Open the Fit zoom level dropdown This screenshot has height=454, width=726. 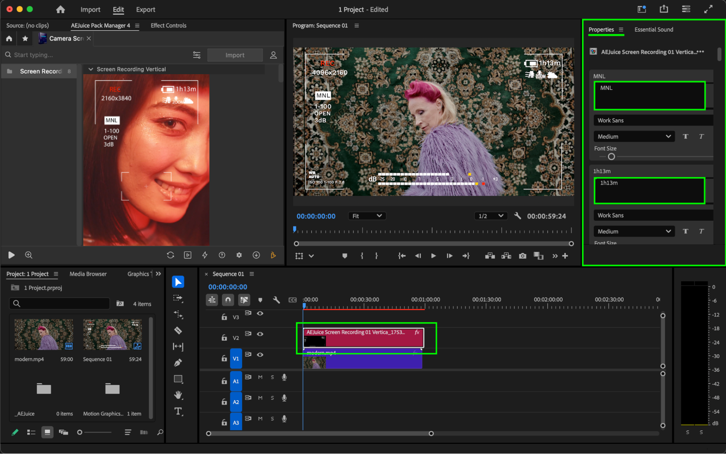click(x=367, y=216)
